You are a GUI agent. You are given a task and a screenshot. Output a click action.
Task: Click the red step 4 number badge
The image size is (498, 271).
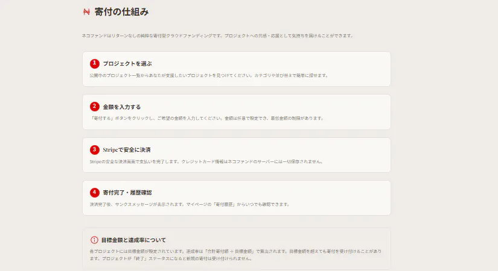point(94,193)
